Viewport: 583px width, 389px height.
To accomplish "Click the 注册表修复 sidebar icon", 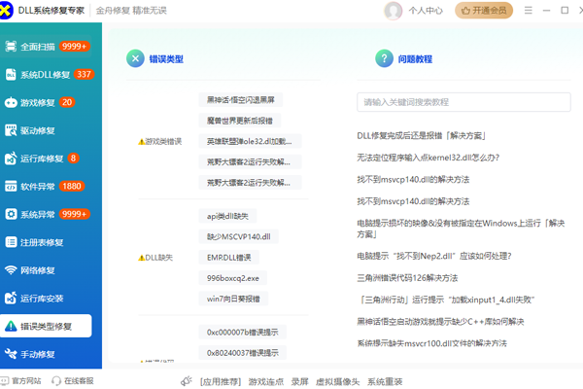I will click(x=12, y=242).
